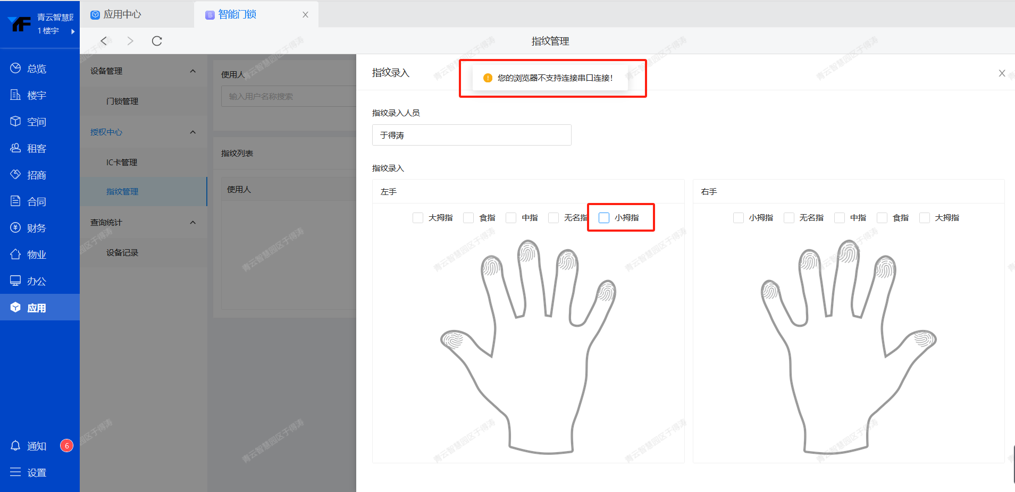Viewport: 1015px width, 492px height.
Task: Open the 租客 tenant sidebar icon
Action: click(x=15, y=148)
